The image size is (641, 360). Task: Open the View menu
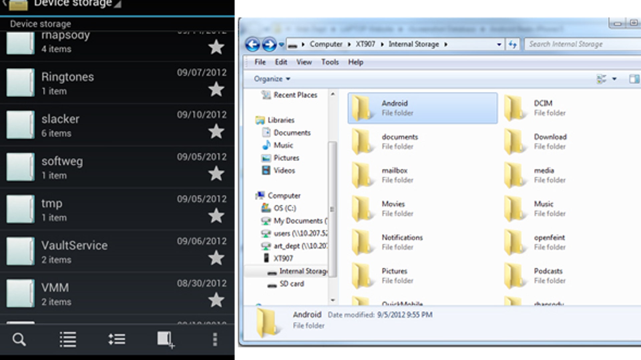(x=304, y=62)
